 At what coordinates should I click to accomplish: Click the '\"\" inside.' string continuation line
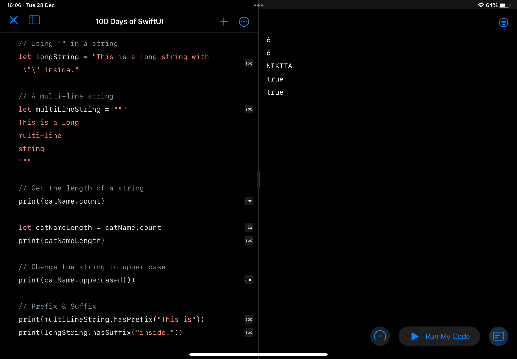pyautogui.click(x=51, y=70)
